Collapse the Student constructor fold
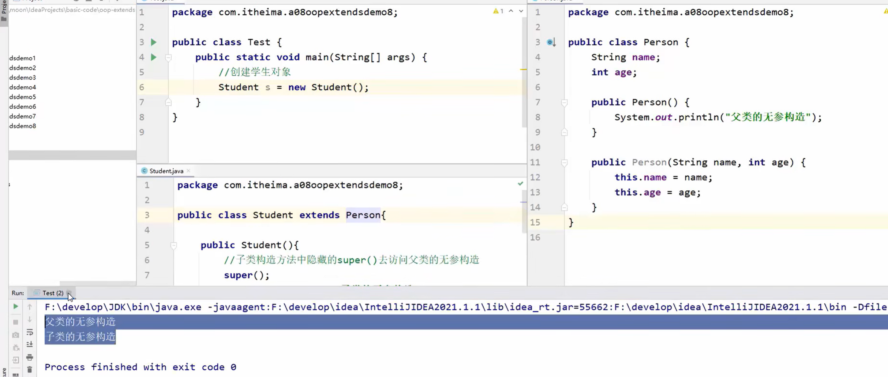888x377 pixels. pos(174,245)
